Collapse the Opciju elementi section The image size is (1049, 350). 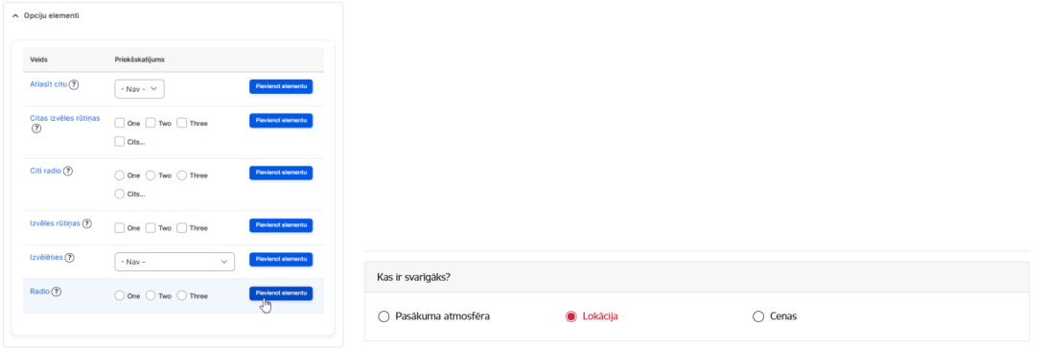(x=15, y=15)
